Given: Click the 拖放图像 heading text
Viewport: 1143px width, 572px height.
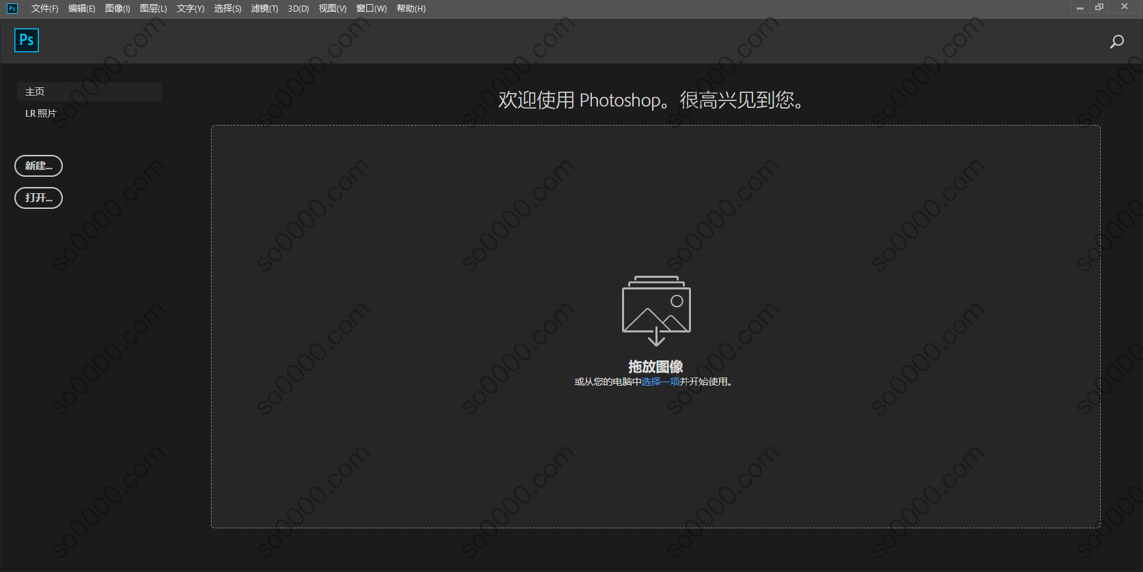Looking at the screenshot, I should click(x=655, y=367).
